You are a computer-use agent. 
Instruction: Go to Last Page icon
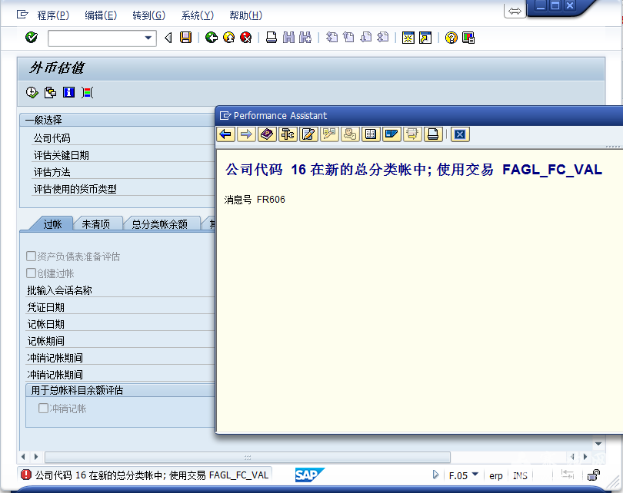(x=382, y=38)
